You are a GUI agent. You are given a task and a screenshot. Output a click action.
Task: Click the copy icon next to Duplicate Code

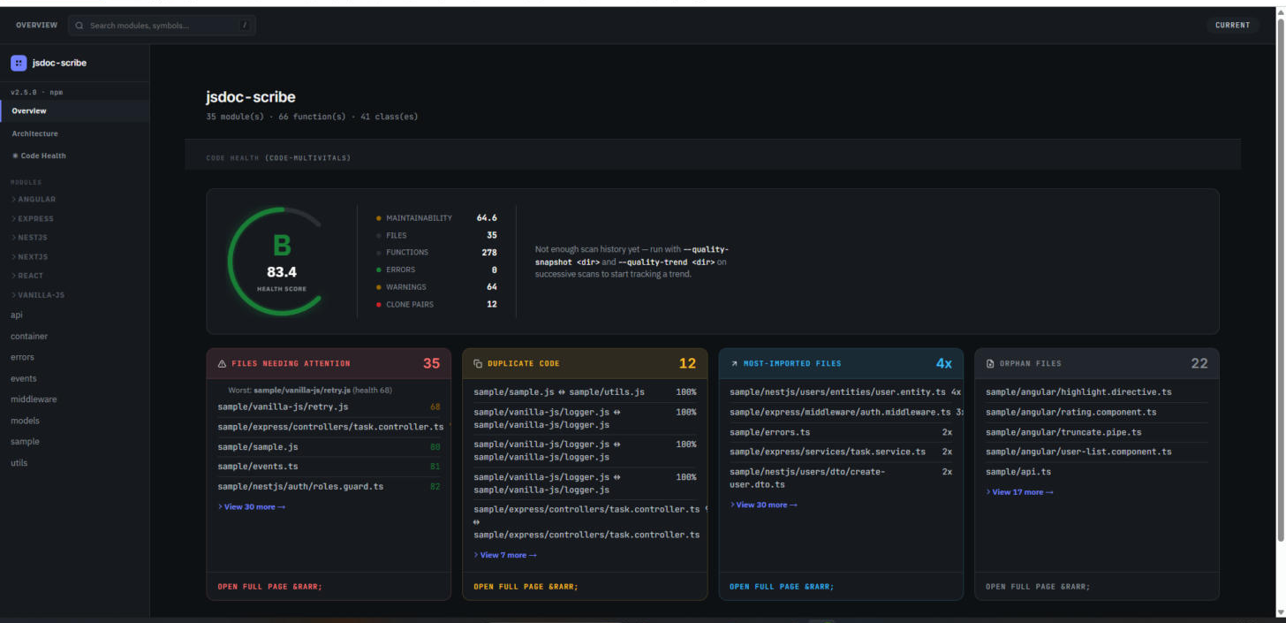point(478,363)
